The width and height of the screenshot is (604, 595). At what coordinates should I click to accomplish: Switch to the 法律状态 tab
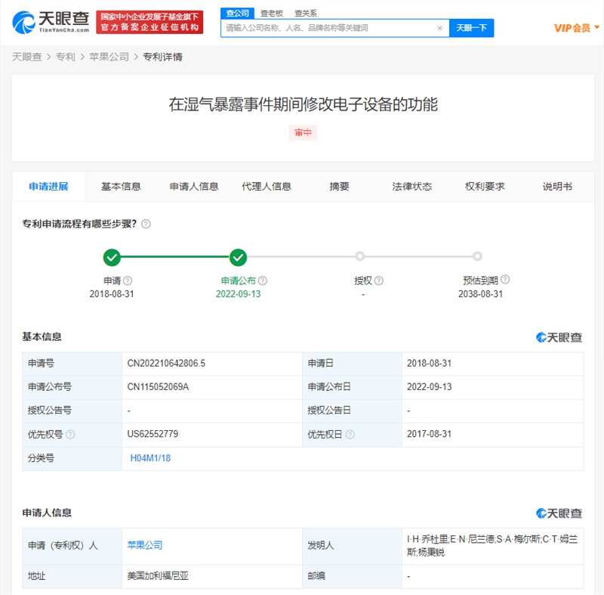coord(411,187)
